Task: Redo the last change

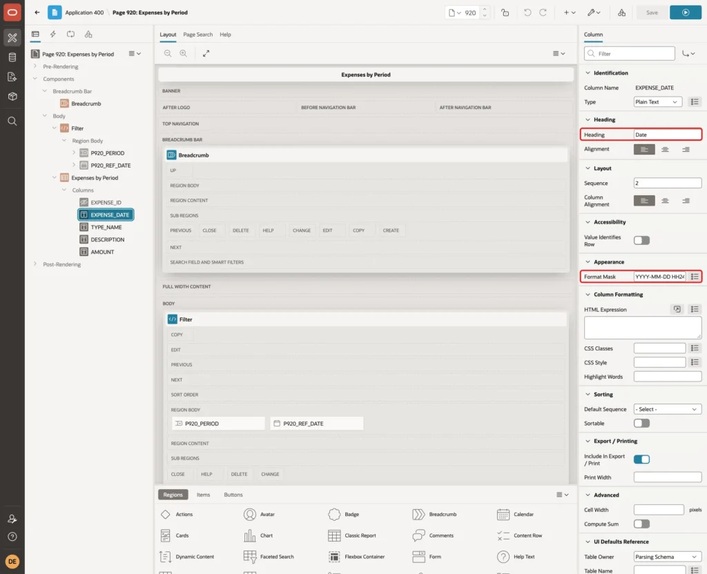Action: [543, 12]
